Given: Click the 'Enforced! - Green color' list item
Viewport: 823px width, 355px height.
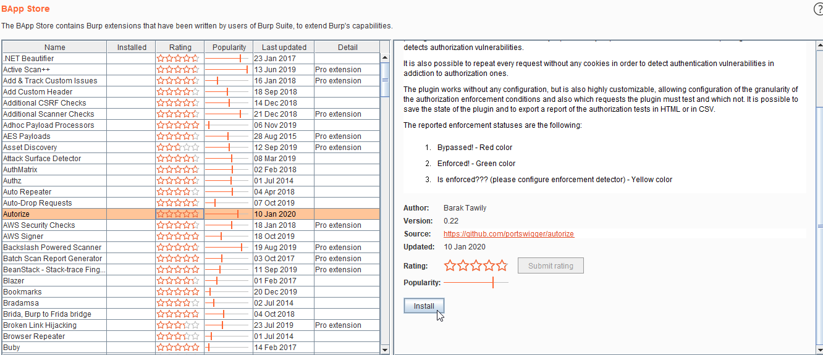Looking at the screenshot, I should (476, 164).
